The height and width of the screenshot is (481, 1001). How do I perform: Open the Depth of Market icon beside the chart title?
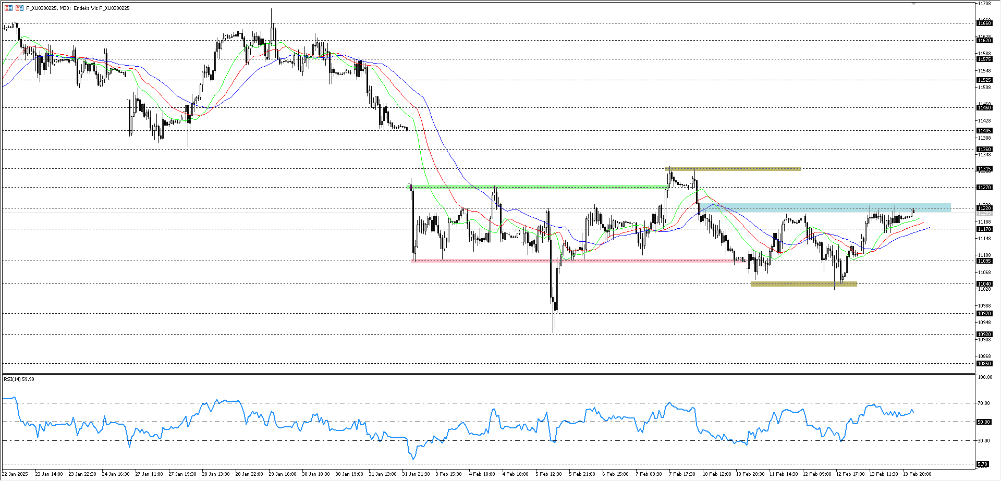[8, 8]
